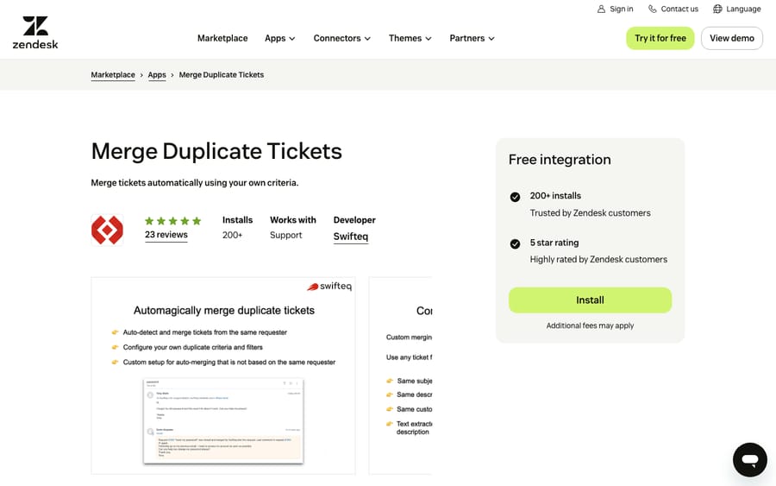This screenshot has width=776, height=486.
Task: Click the Sign in person icon
Action: [601, 9]
